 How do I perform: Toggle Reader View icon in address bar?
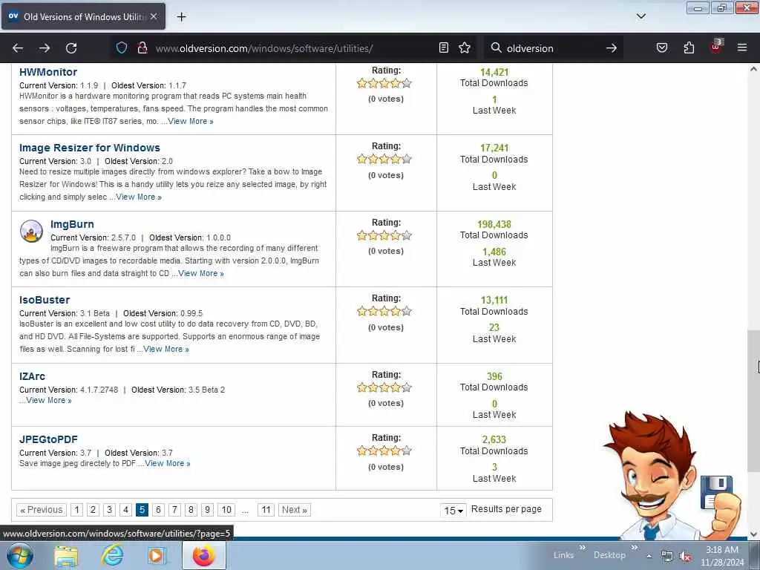[444, 47]
